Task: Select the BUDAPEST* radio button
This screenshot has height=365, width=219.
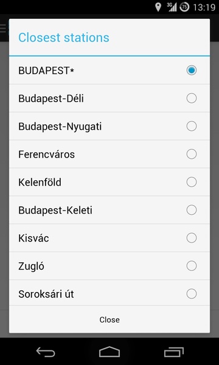Action: pyautogui.click(x=191, y=71)
